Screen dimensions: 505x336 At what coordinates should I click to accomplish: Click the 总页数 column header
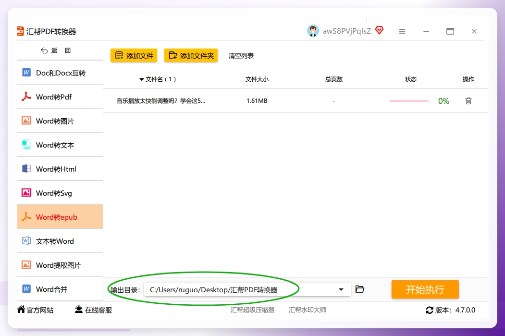pyautogui.click(x=333, y=79)
